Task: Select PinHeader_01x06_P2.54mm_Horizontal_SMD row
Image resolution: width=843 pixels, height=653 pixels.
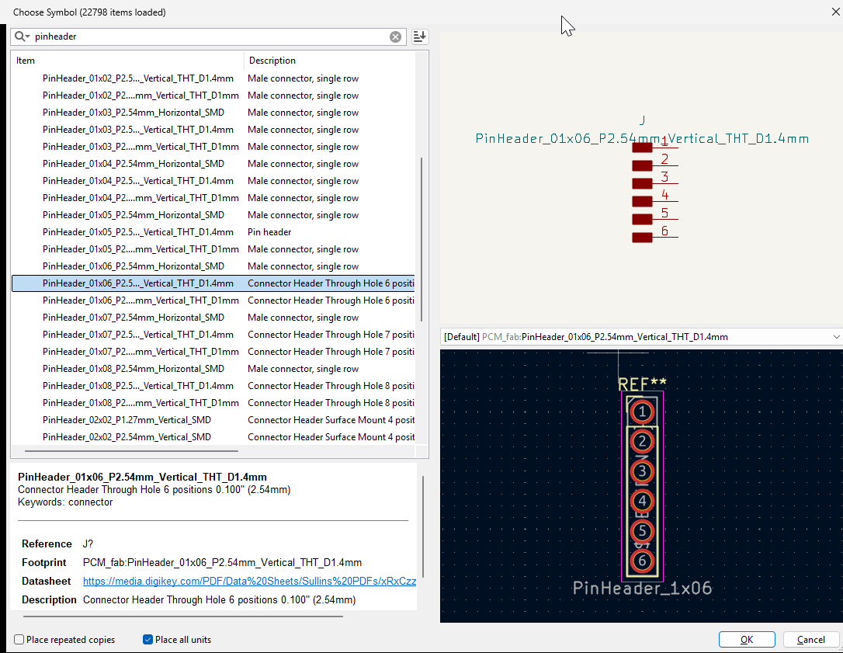Action: (213, 266)
